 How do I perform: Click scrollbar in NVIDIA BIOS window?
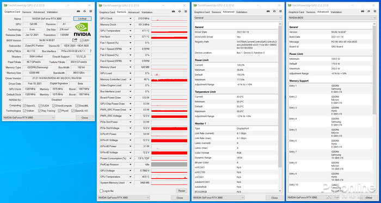click(374, 70)
